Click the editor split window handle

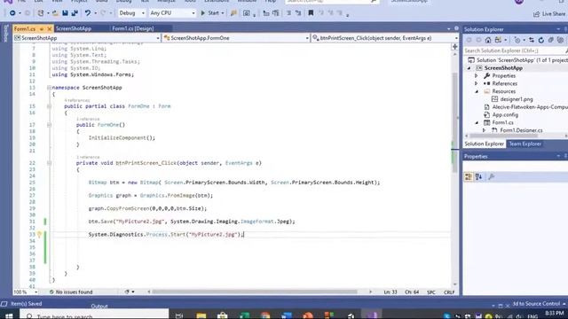pyautogui.click(x=455, y=47)
